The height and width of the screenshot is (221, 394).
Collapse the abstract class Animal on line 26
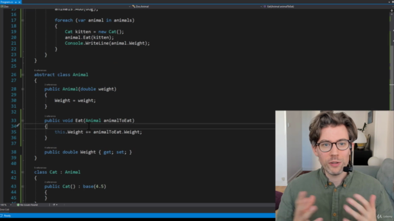tap(23, 75)
